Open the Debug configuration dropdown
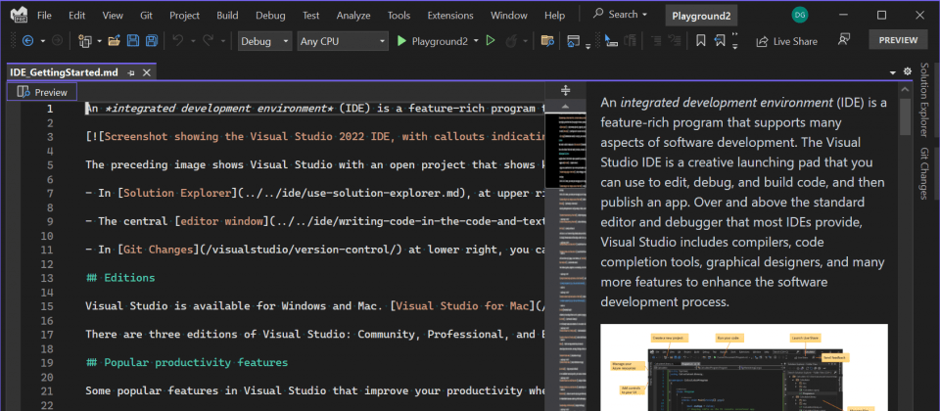 click(265, 41)
